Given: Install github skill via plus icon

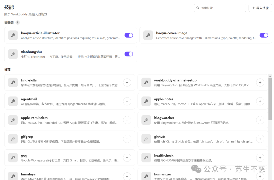Looking at the screenshot, I should click(x=260, y=139).
